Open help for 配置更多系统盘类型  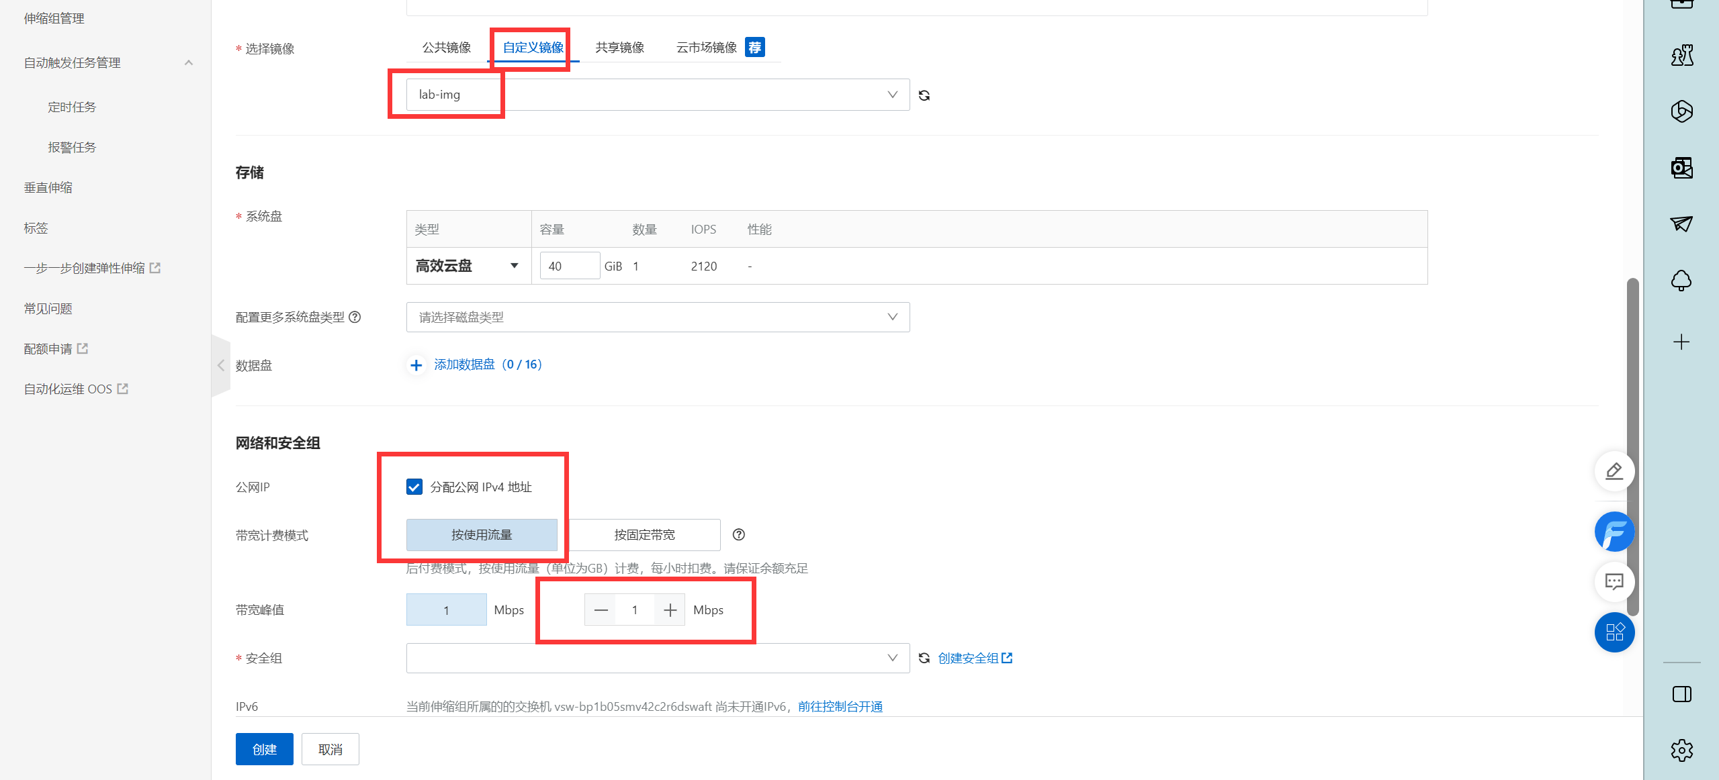pyautogui.click(x=355, y=317)
